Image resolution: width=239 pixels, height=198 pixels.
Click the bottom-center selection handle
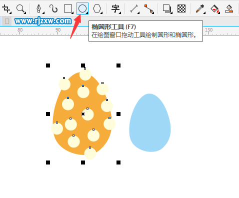[x=83, y=162]
